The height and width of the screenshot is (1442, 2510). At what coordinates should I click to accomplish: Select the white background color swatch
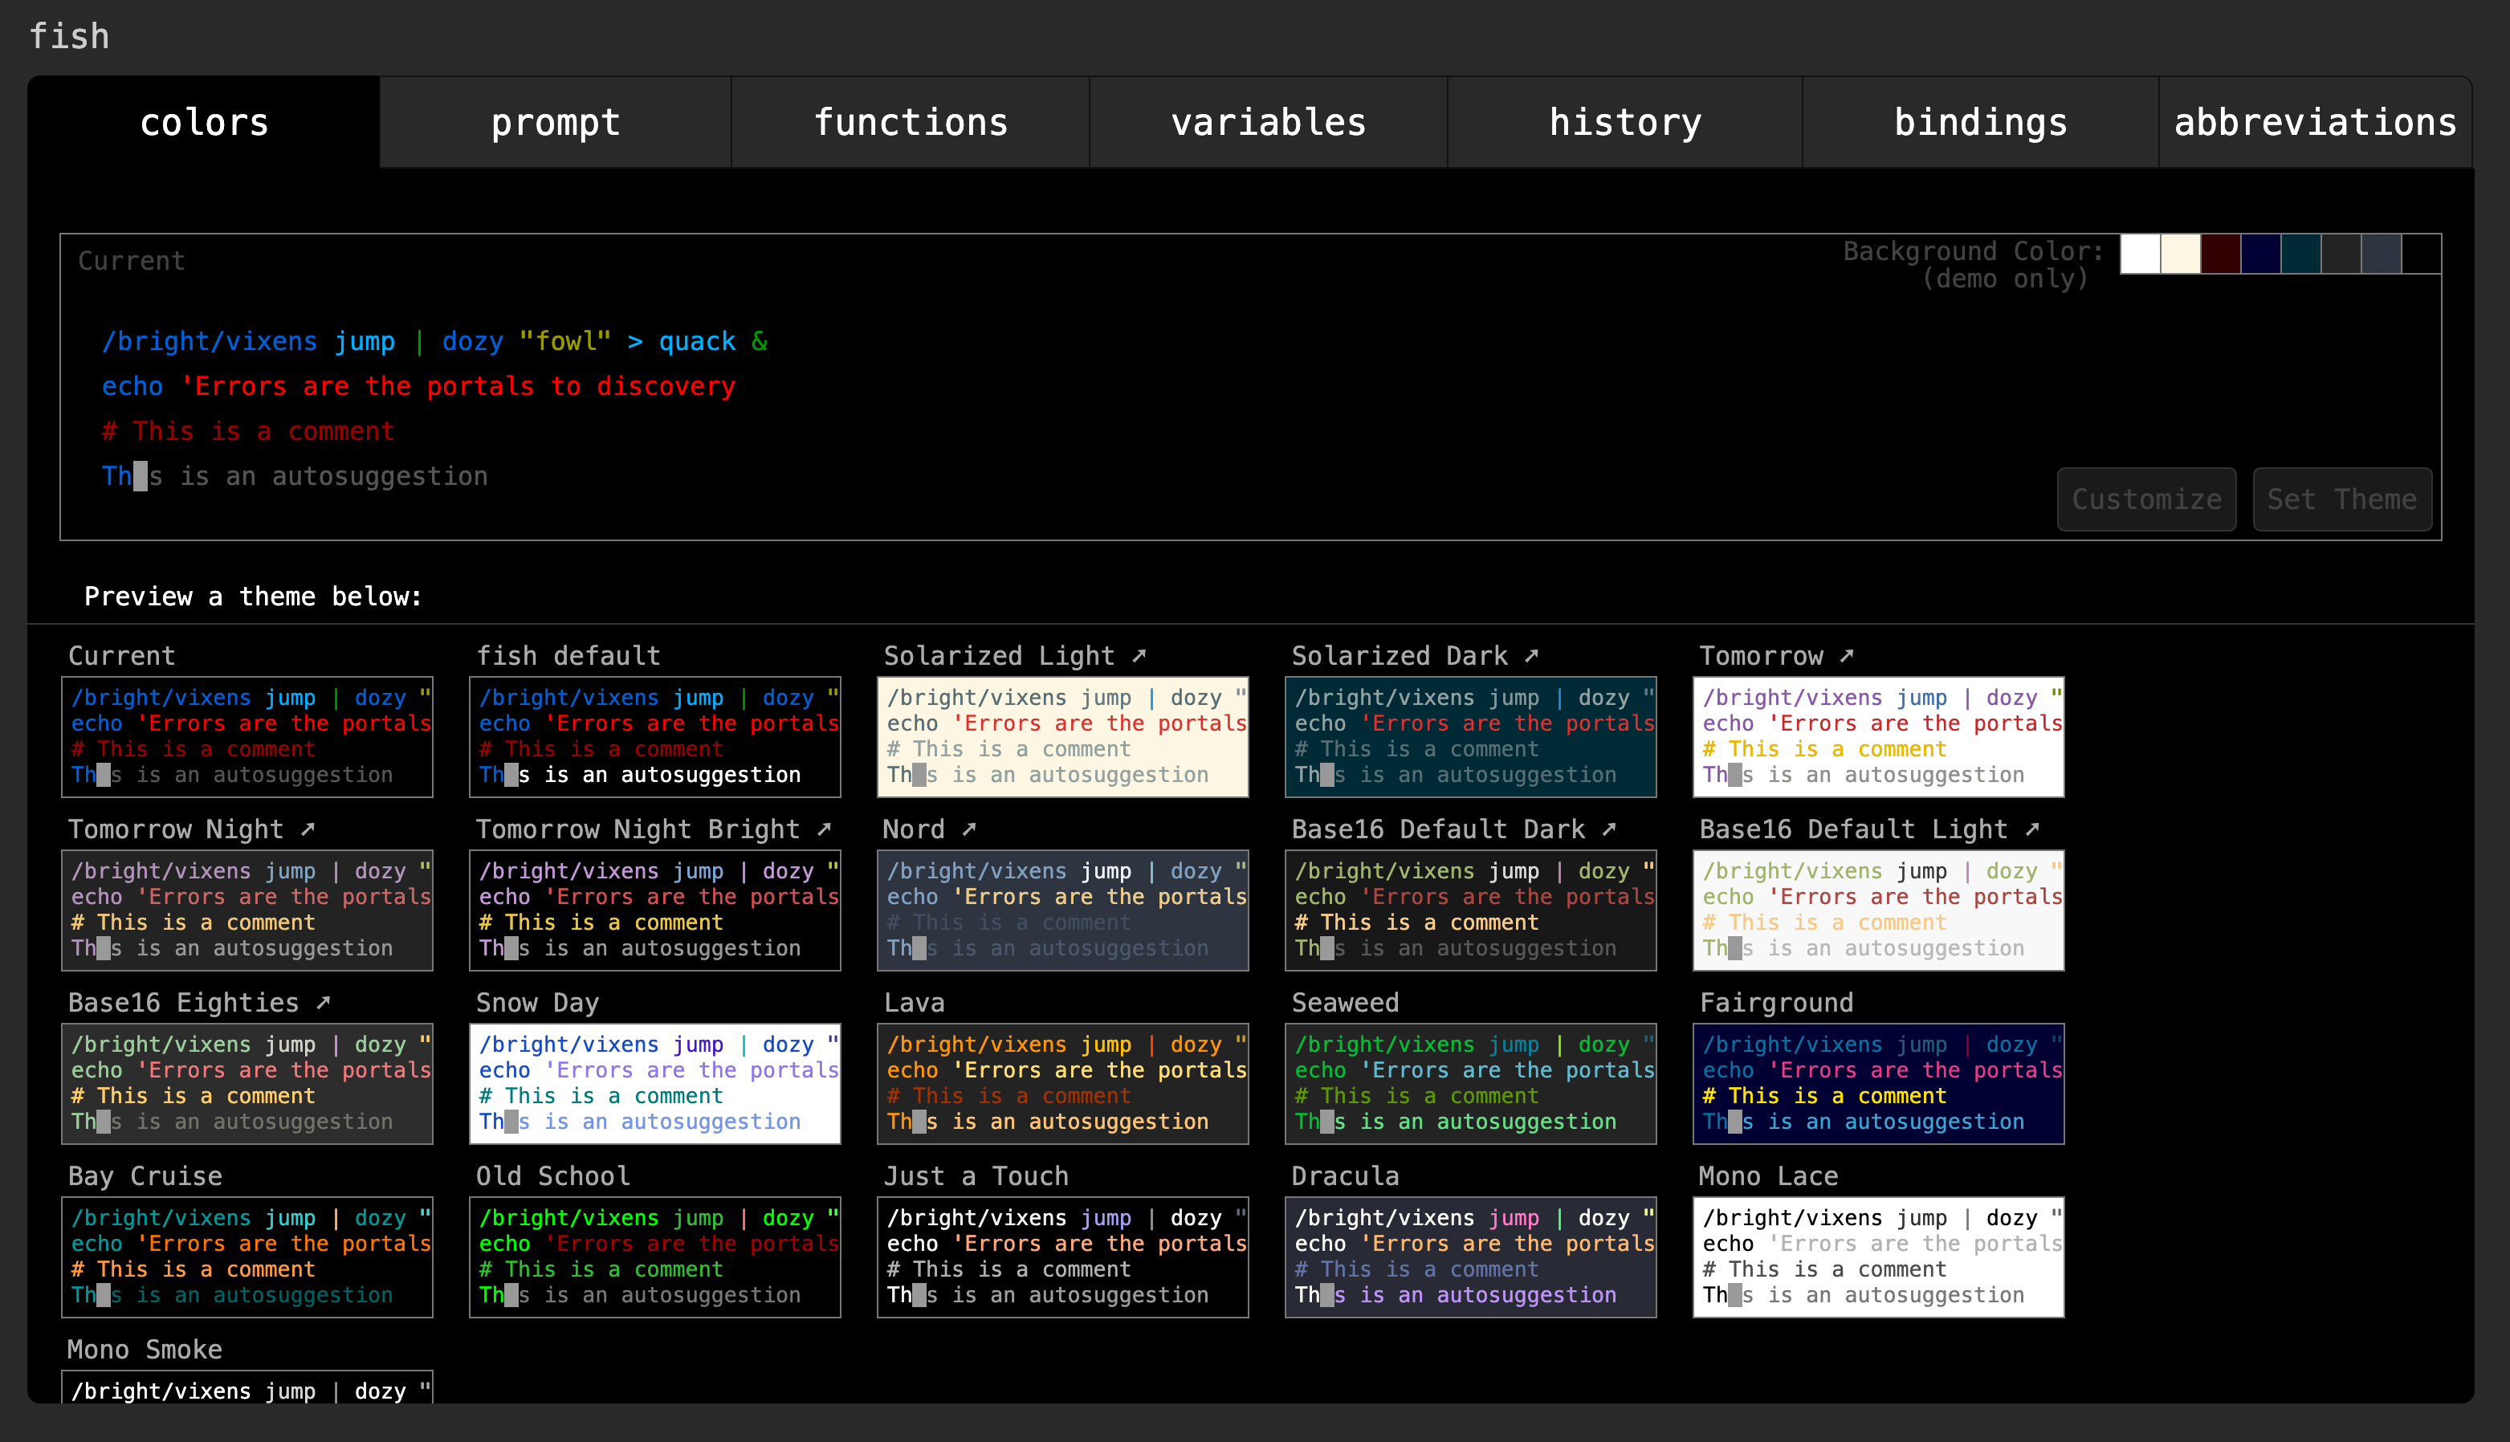(2141, 255)
